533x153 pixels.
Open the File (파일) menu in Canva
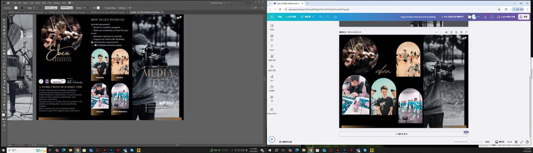(280, 17)
